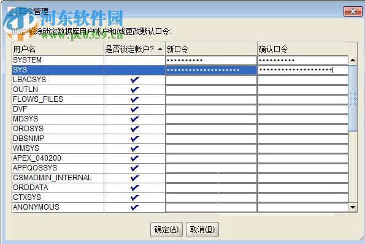Select the ORDSYS user name

[28, 129]
